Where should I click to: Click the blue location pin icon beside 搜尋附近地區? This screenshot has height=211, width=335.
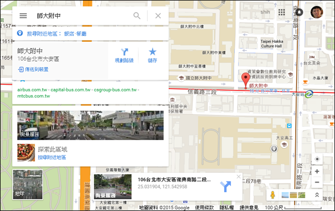point(20,33)
